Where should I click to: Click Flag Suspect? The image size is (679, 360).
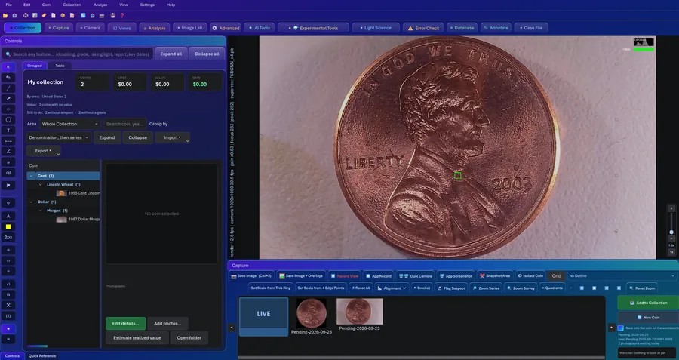click(452, 288)
